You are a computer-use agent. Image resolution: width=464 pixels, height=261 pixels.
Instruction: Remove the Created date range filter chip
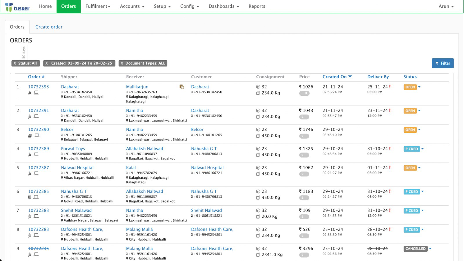coord(47,63)
